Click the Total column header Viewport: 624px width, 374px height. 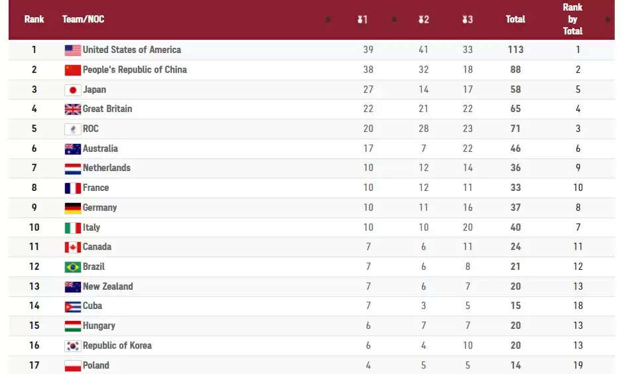click(x=515, y=19)
